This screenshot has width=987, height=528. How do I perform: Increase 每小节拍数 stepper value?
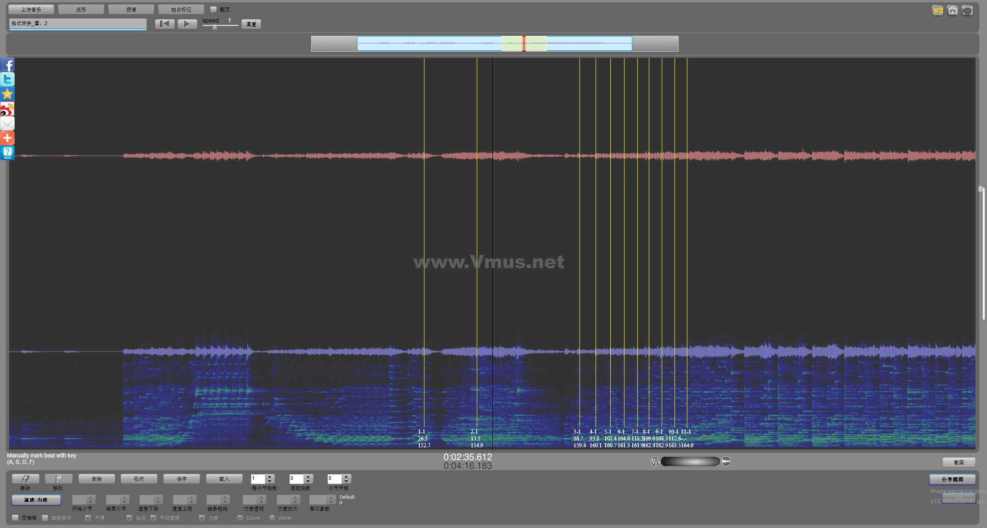pyautogui.click(x=270, y=476)
